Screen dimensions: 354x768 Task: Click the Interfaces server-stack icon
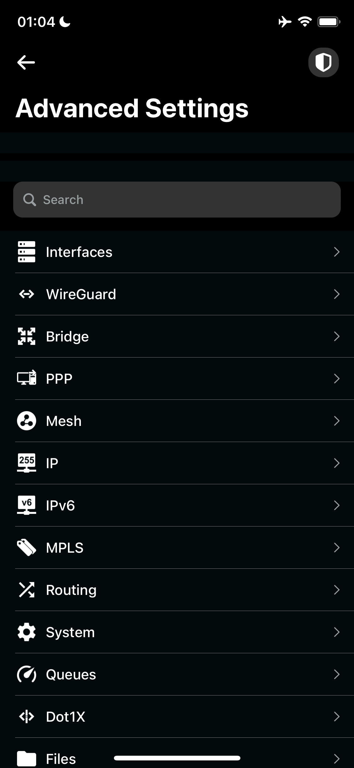pyautogui.click(x=26, y=252)
